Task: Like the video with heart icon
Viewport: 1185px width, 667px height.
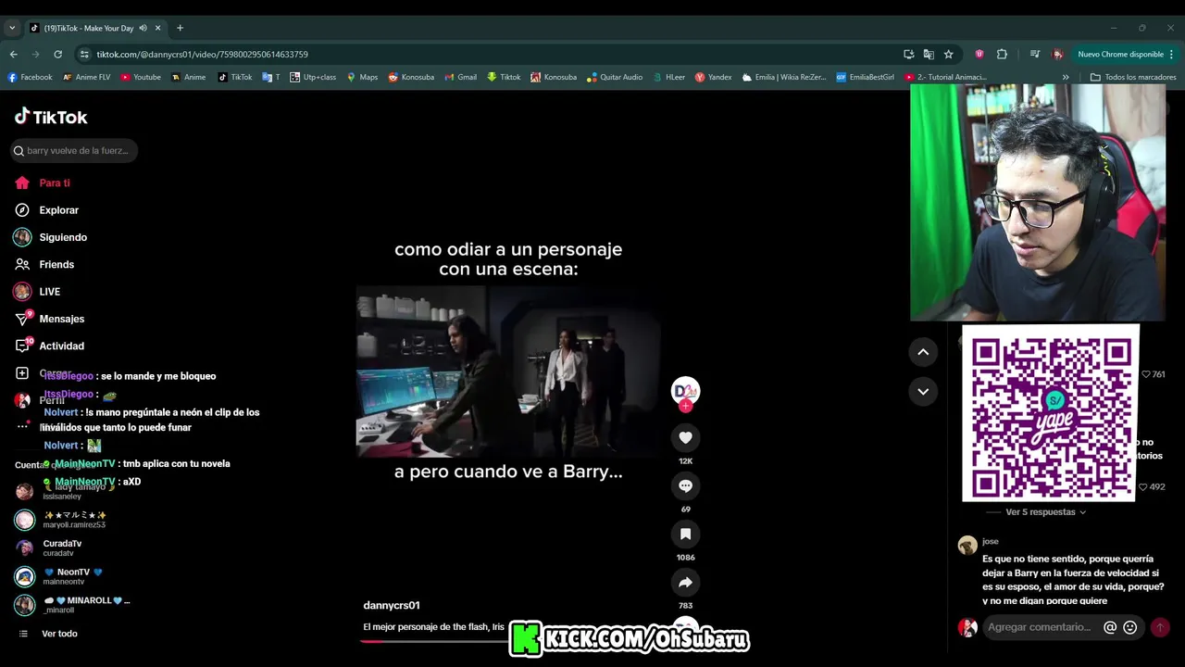Action: [685, 437]
